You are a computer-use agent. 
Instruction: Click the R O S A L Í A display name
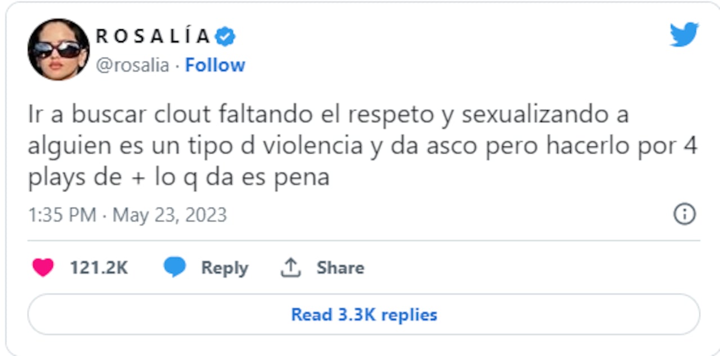tap(152, 37)
